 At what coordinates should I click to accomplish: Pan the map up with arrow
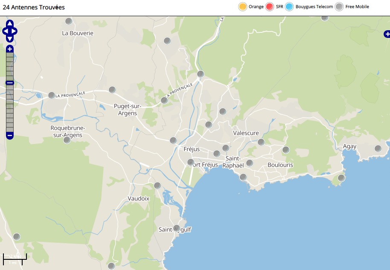coord(10,23)
